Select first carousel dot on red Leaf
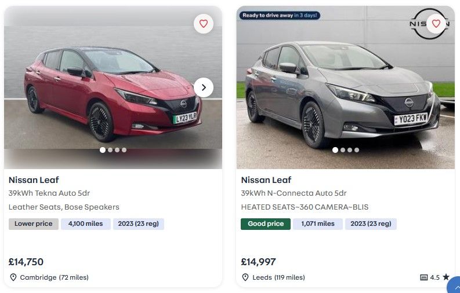Image resolution: width=460 pixels, height=293 pixels. (103, 150)
